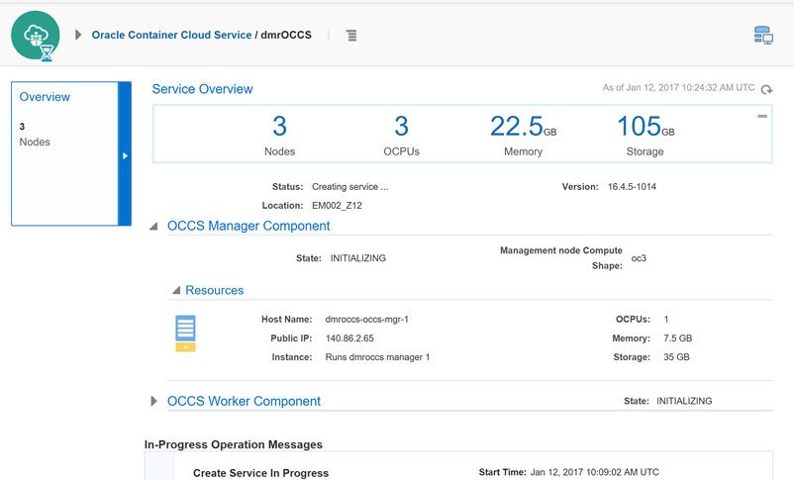Screen dimensions: 794x480
Task: Select the 3 Nodes metric tile
Action: point(279,135)
